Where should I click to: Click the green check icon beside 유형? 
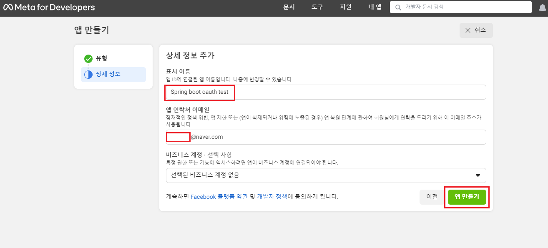pos(88,58)
